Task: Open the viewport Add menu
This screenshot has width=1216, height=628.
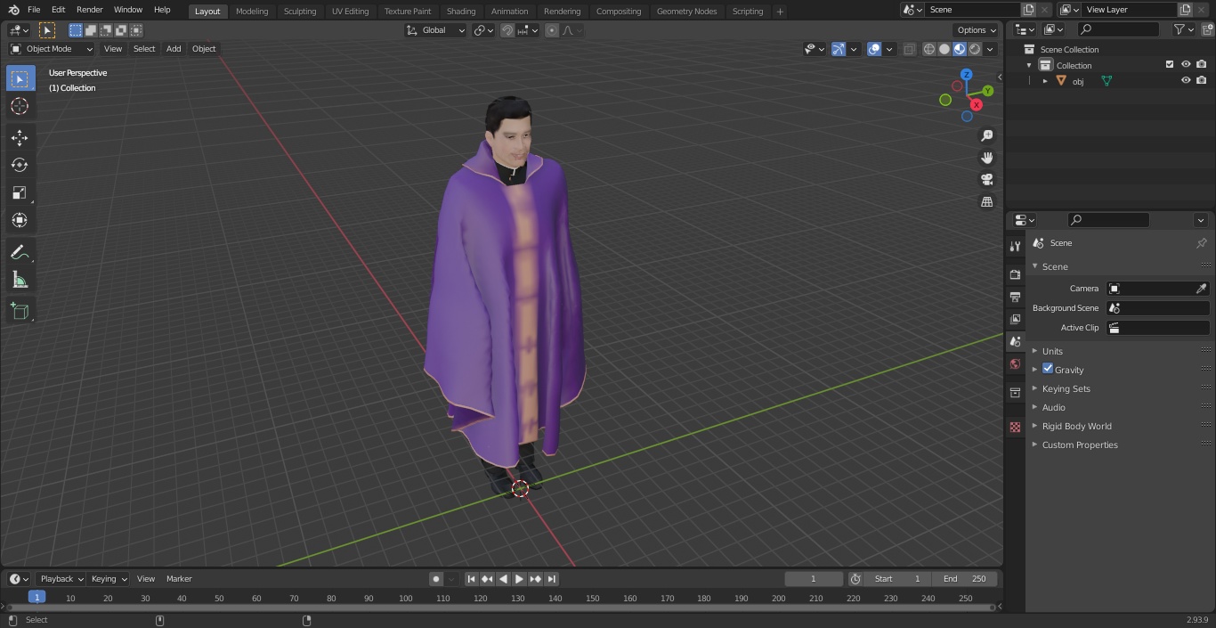Action: point(174,49)
